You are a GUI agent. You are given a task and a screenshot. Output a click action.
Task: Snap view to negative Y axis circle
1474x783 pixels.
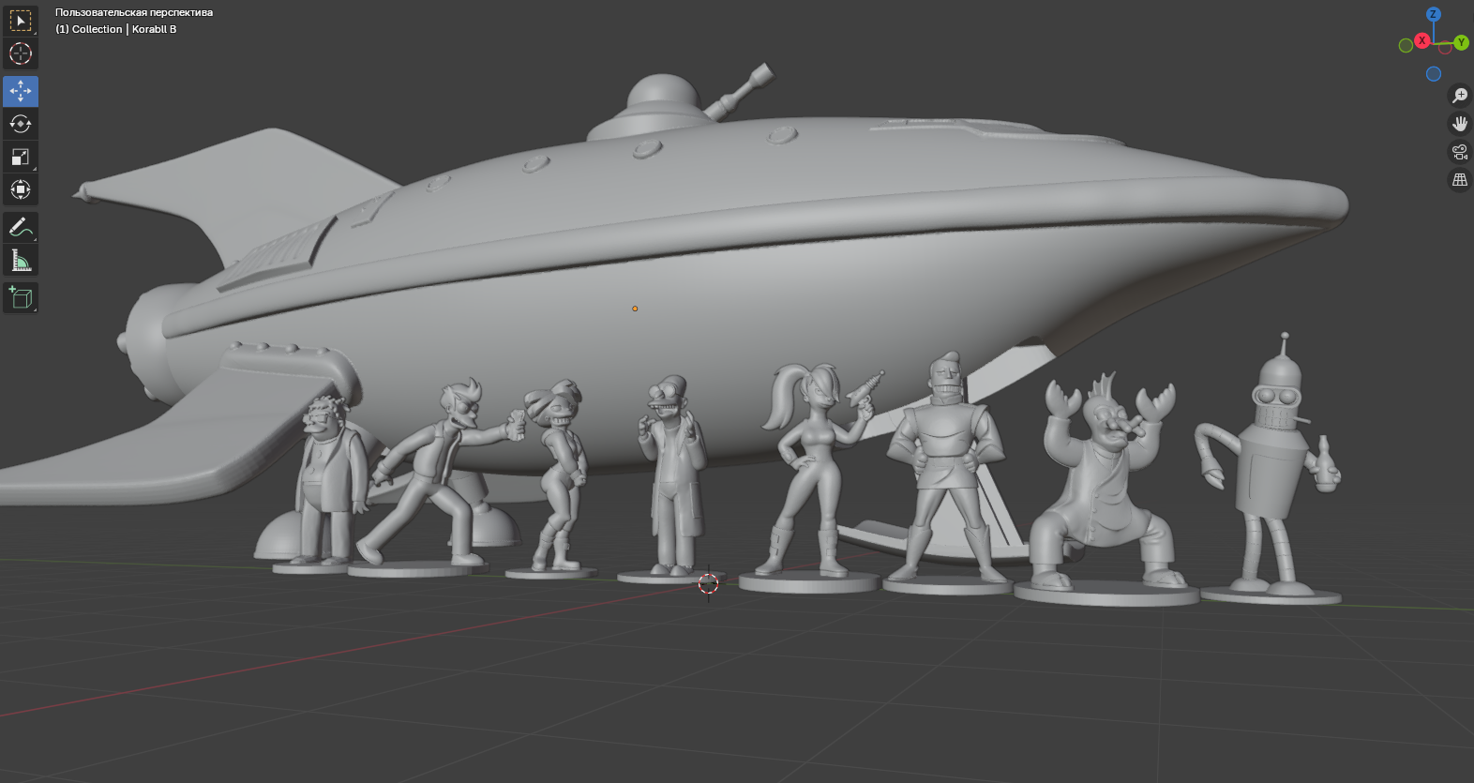click(x=1406, y=45)
